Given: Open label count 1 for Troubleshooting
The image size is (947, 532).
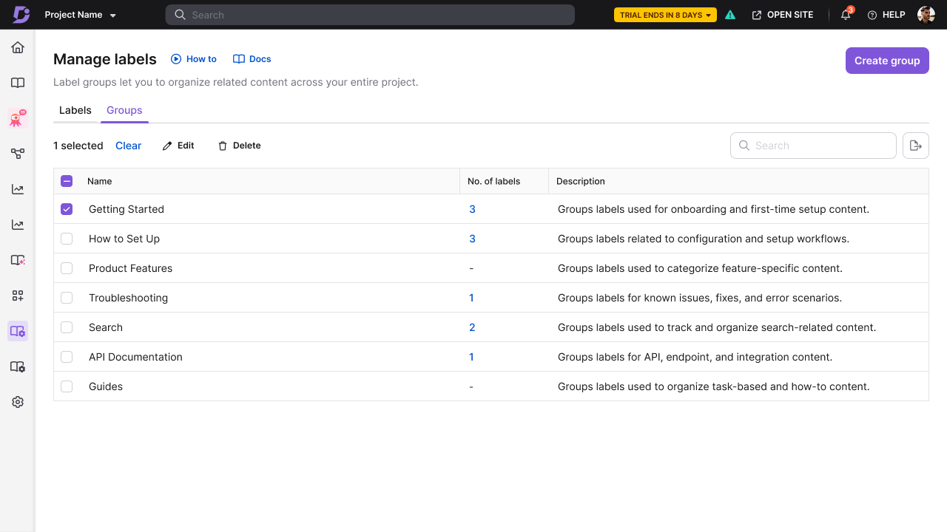Looking at the screenshot, I should click(x=471, y=298).
